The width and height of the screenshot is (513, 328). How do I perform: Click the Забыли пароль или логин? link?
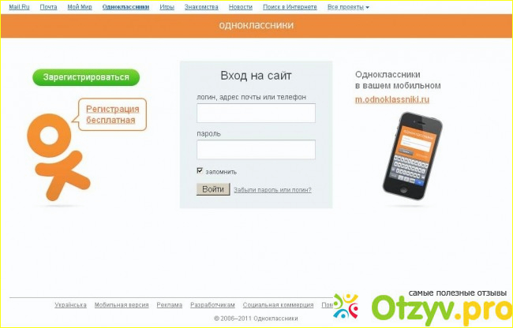(272, 190)
